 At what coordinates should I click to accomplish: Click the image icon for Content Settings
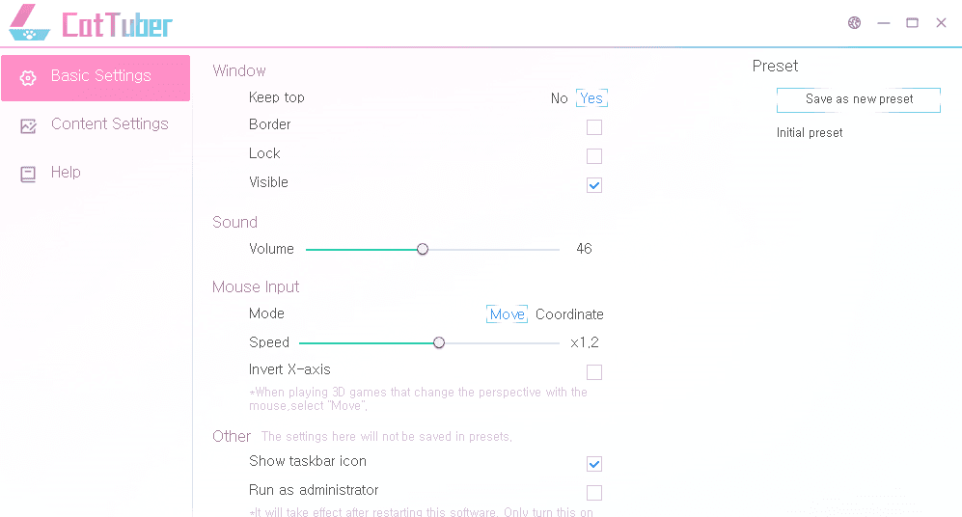[x=28, y=125]
